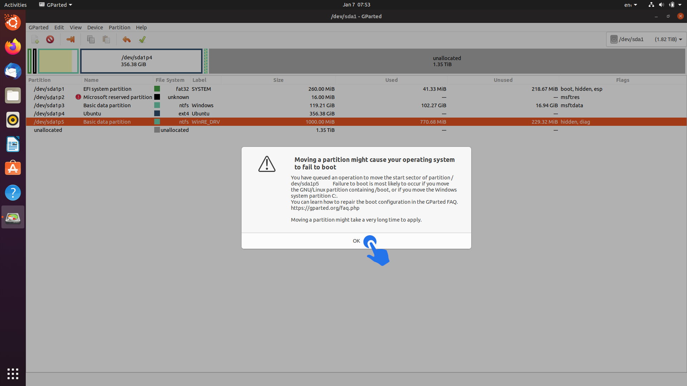The height and width of the screenshot is (386, 687).
Task: Open the Device menu
Action: pyautogui.click(x=95, y=28)
